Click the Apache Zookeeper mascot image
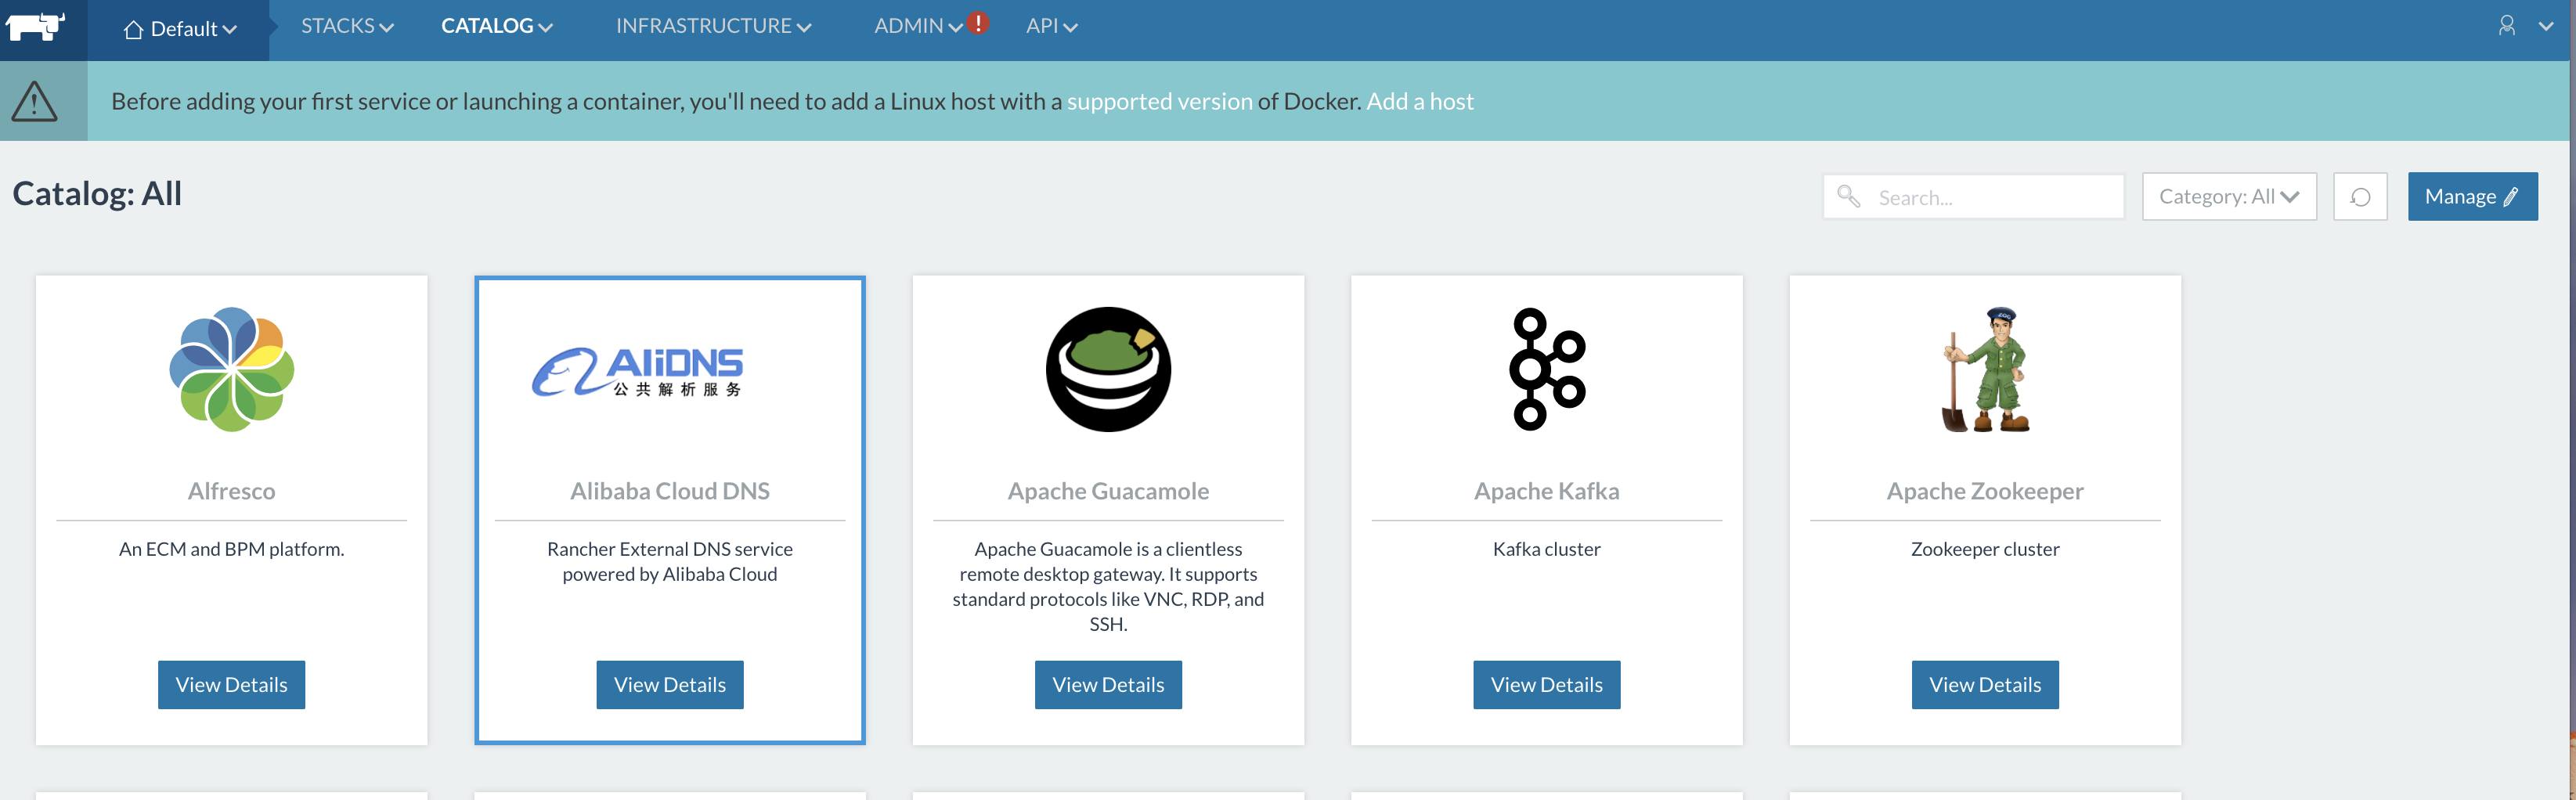The image size is (2576, 800). click(1984, 369)
